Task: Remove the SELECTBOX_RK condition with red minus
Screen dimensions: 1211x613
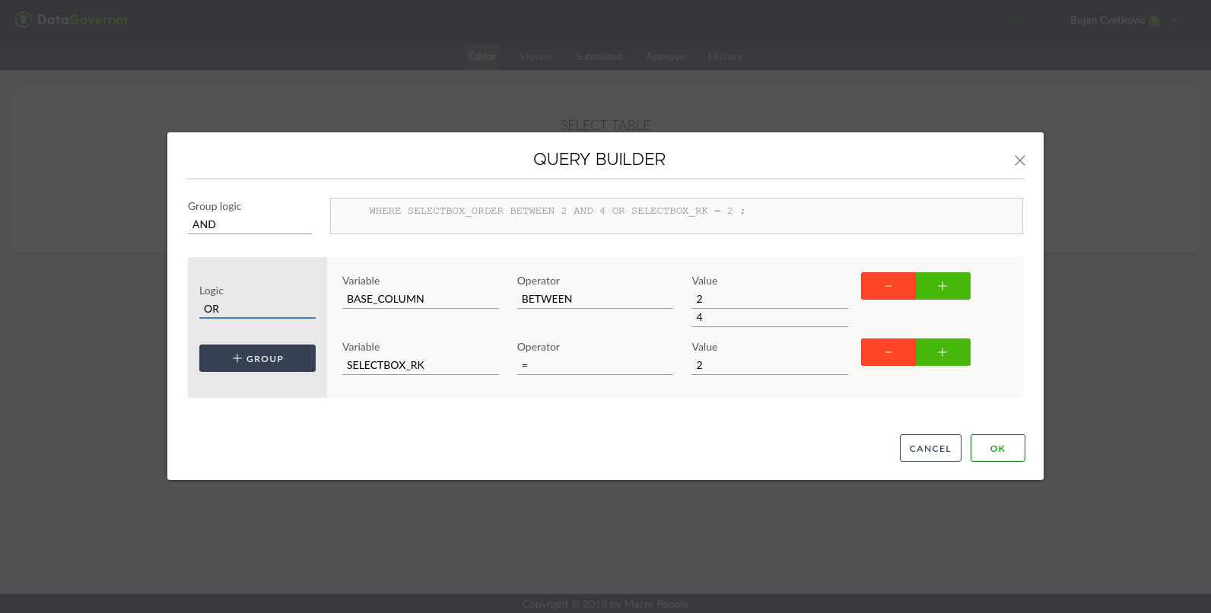Action: (888, 352)
